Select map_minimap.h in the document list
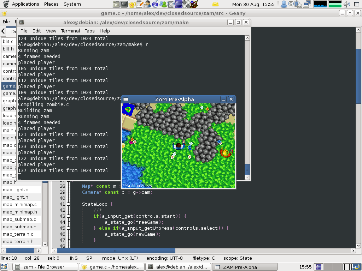The width and height of the screenshot is (362, 271). [x=20, y=212]
